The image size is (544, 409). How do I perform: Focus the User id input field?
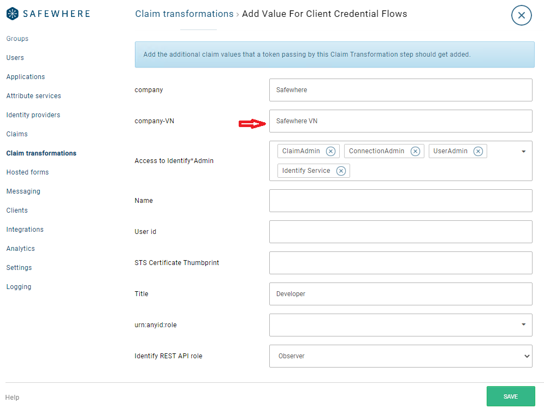[401, 232]
